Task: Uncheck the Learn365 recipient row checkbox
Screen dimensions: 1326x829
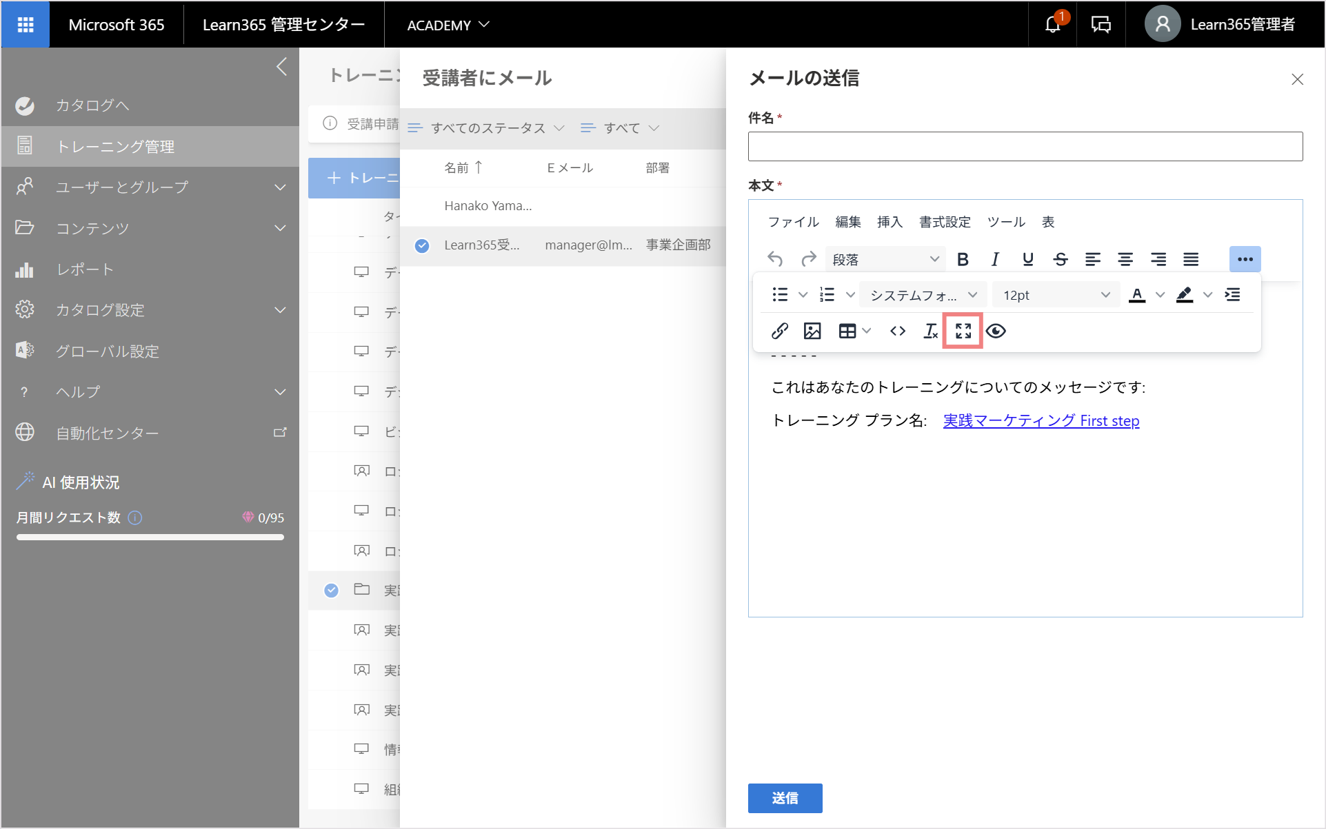Action: 422,245
